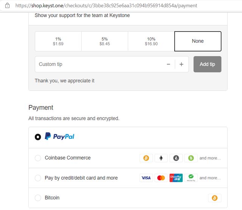Click the Ethereum icon in Coinbase Commerce row
Screen dimensions: 242x210
point(161,158)
